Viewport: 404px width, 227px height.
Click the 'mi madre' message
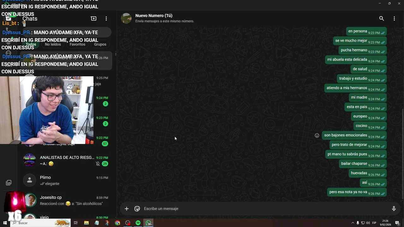point(368,98)
